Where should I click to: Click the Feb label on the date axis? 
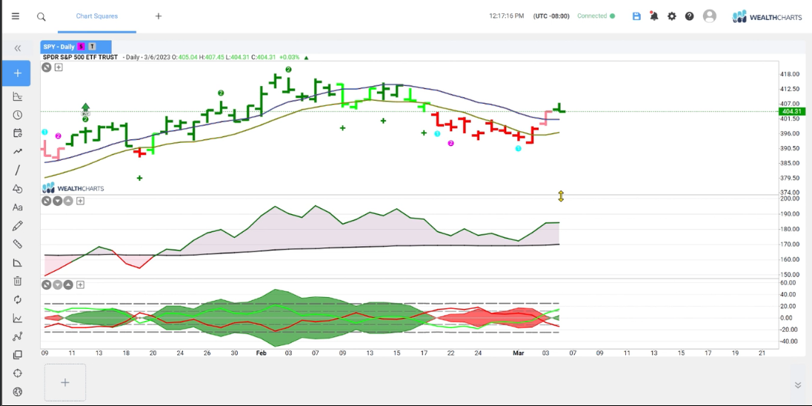pos(261,353)
